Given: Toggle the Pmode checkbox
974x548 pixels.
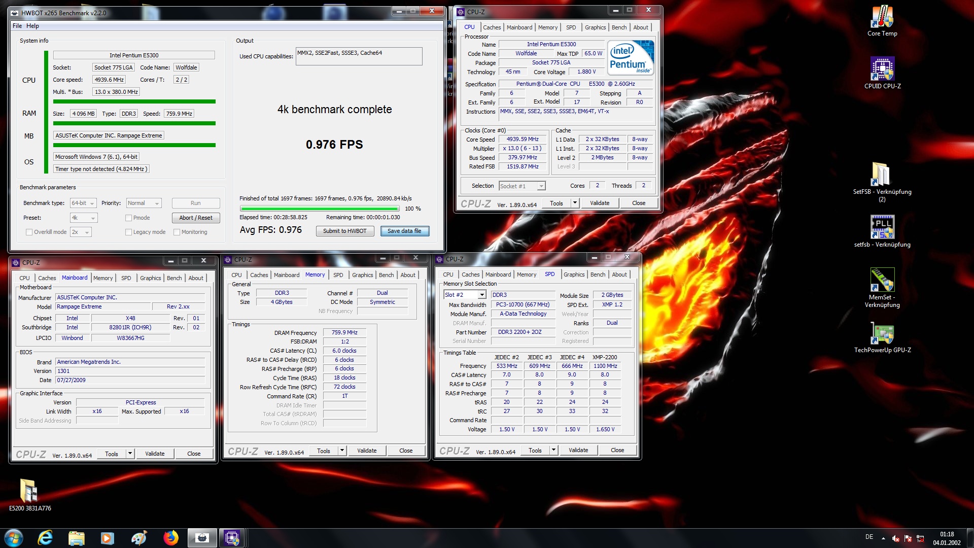Looking at the screenshot, I should (128, 218).
